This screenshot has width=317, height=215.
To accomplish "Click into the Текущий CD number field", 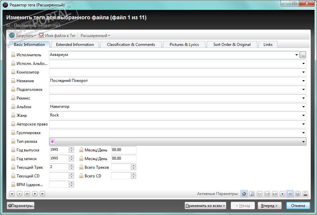I will 59,176.
